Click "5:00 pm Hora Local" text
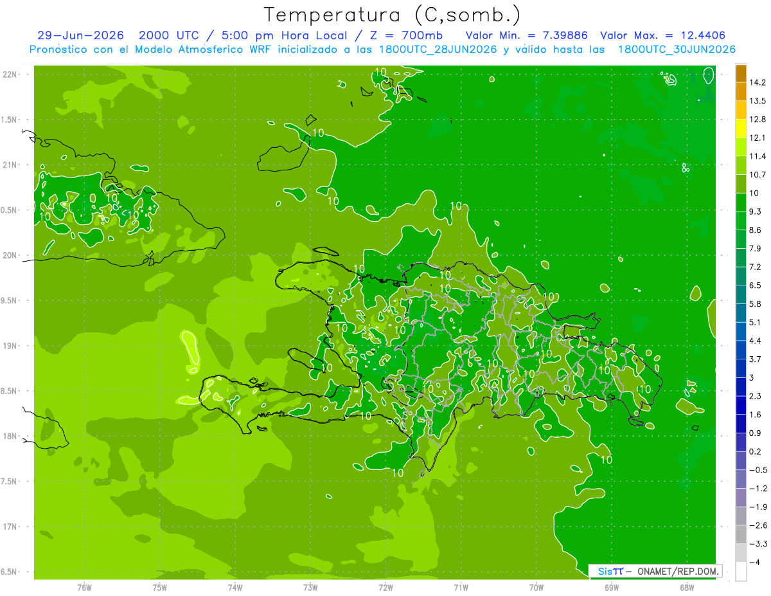771x596 pixels. coord(286,35)
